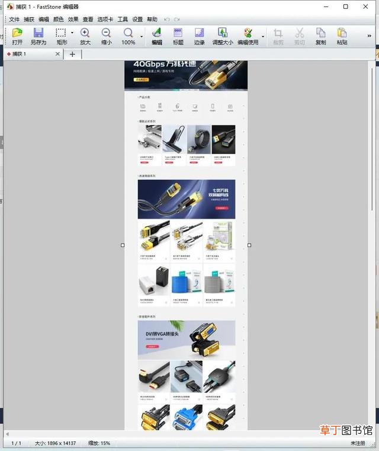Expand the toolbar overflow chevron
Screen dimensions: 379x451
pyautogui.click(x=370, y=36)
